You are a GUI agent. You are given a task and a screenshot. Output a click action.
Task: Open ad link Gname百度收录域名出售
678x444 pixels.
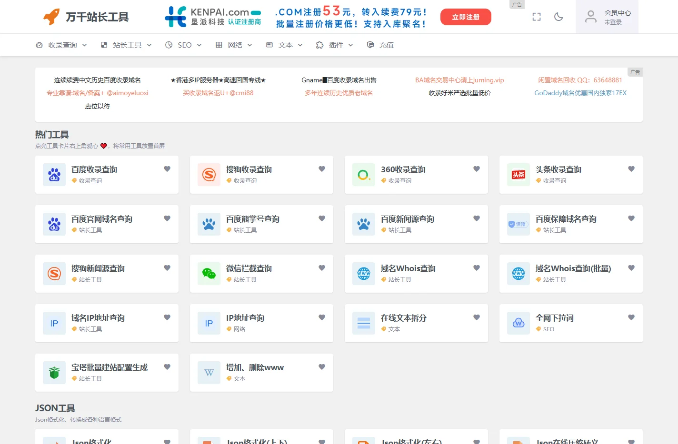(x=339, y=80)
